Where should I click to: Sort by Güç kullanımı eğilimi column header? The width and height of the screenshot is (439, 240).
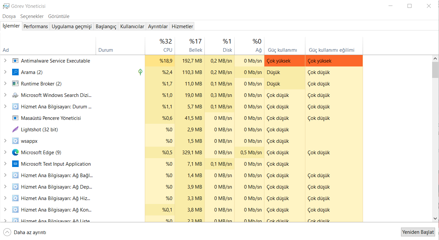(x=334, y=46)
